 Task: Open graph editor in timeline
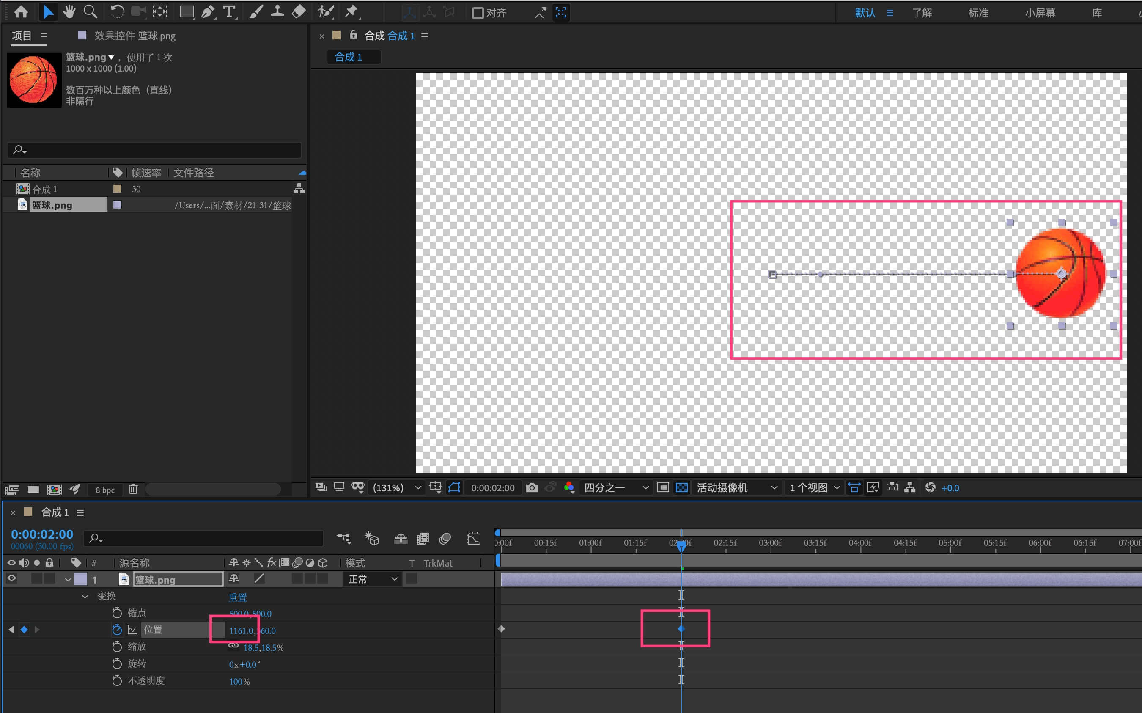click(x=474, y=539)
